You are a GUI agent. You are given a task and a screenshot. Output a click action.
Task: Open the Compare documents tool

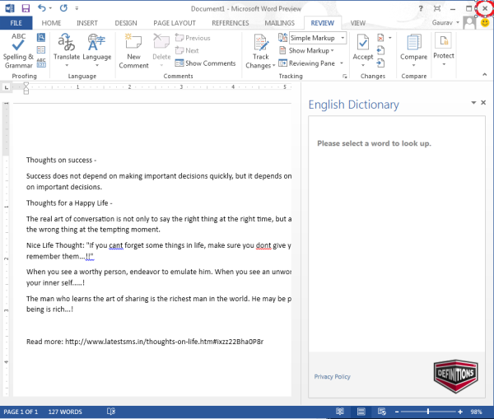point(413,49)
